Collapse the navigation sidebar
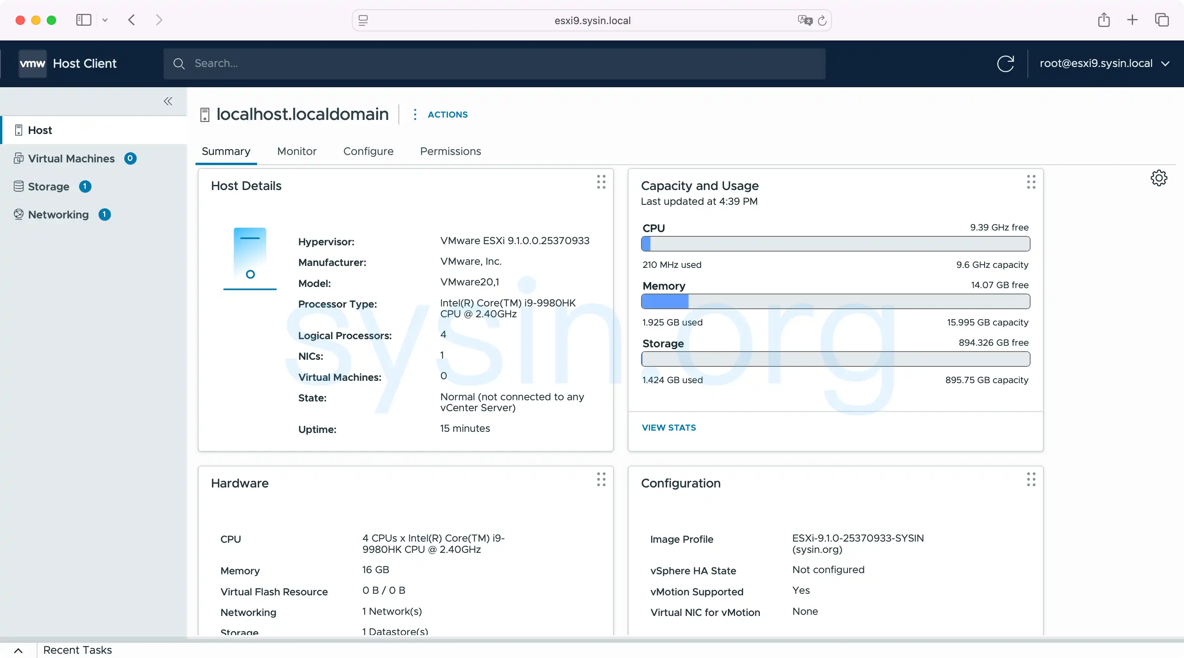Screen dimensions: 1184x658 tap(168, 101)
